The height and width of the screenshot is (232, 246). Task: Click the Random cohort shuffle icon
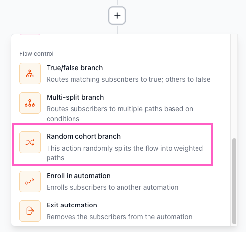pos(30,142)
